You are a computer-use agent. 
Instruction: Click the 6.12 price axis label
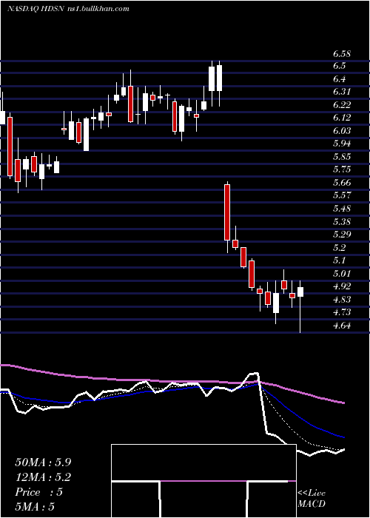pyautogui.click(x=342, y=118)
